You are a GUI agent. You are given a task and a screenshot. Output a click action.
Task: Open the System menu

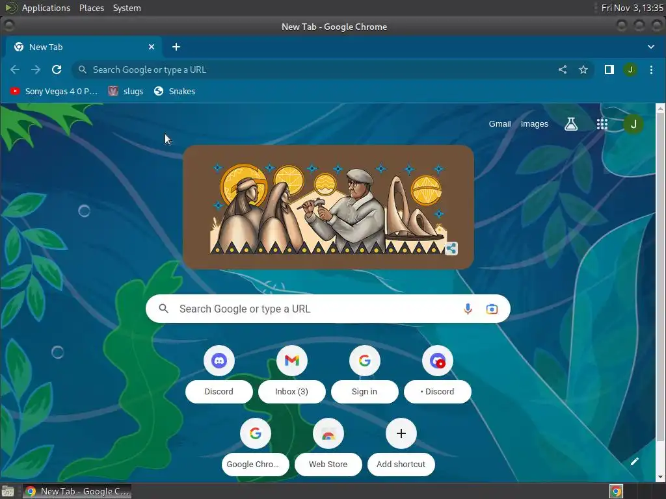(x=127, y=8)
